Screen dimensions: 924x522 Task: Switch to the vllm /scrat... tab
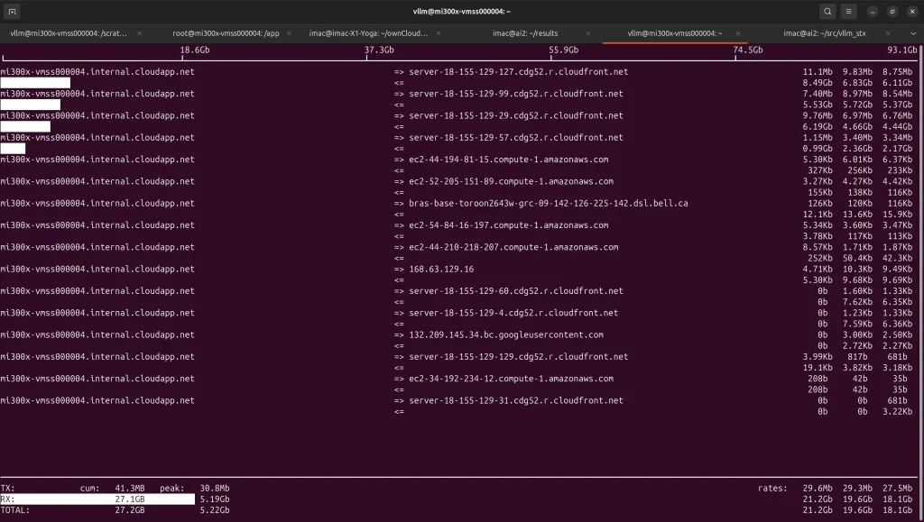point(69,33)
